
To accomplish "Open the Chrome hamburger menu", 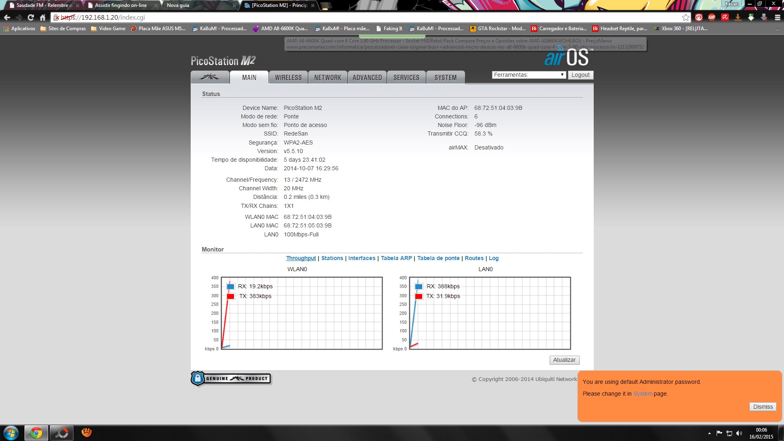I will (x=777, y=18).
